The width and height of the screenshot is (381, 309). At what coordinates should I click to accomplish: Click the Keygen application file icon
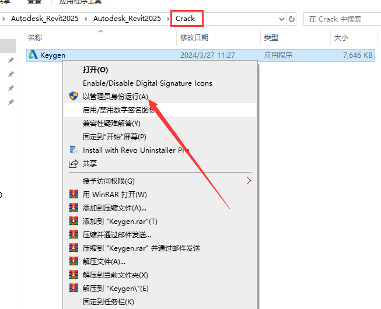(x=33, y=55)
